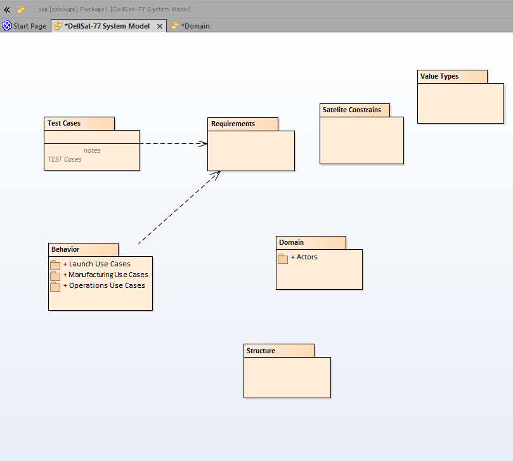Click '+ Launch Use Cases' text

[97, 264]
